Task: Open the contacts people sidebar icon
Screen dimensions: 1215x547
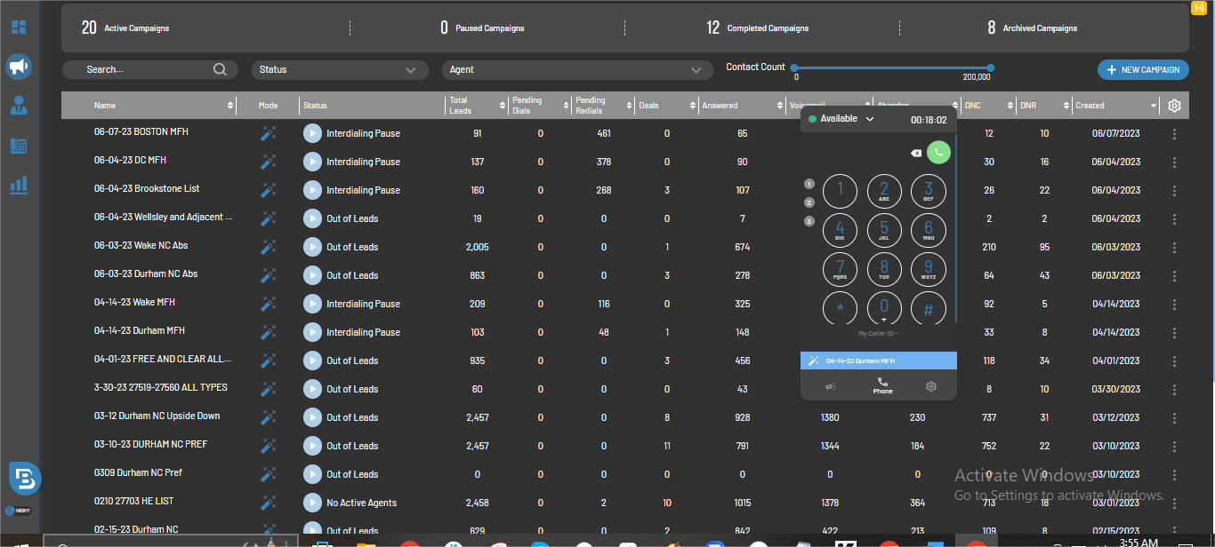Action: pos(19,106)
